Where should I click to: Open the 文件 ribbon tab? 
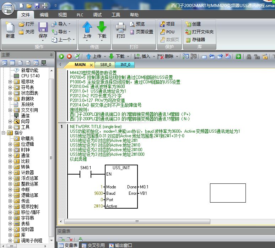click(x=26, y=15)
